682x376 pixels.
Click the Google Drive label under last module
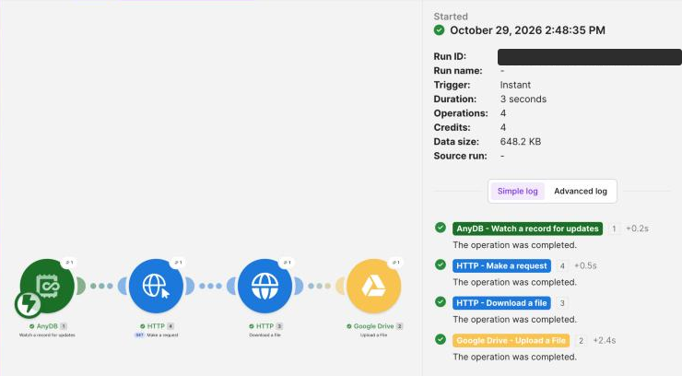pos(373,326)
